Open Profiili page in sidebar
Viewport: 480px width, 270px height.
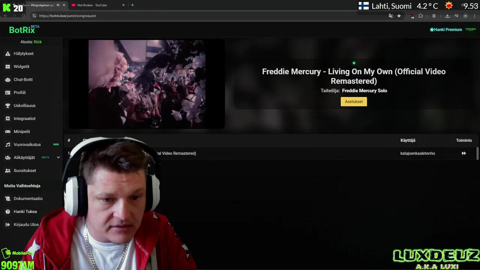click(19, 93)
